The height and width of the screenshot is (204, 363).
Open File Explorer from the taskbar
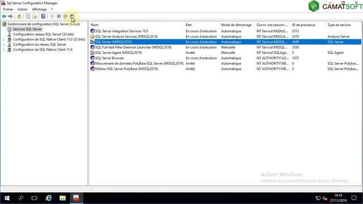[x=62, y=198]
